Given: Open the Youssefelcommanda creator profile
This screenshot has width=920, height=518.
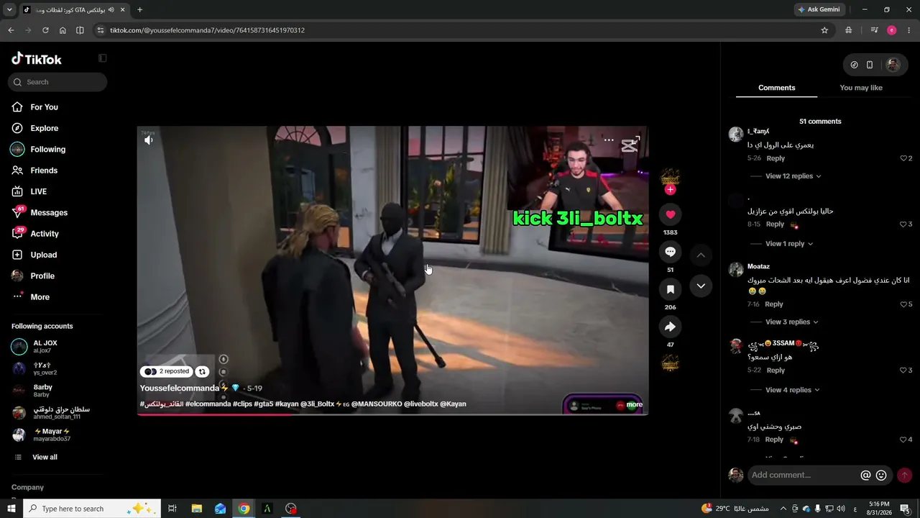Looking at the screenshot, I should (179, 388).
